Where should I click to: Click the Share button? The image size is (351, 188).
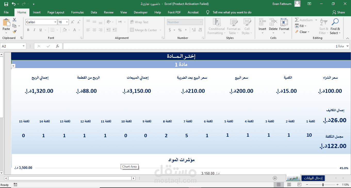pyautogui.click(x=339, y=12)
